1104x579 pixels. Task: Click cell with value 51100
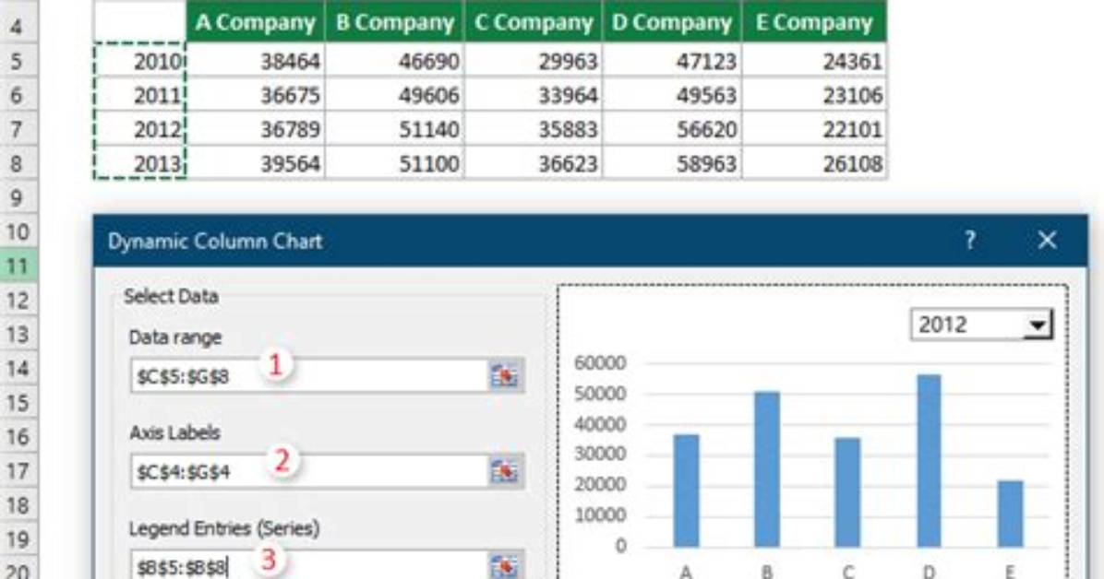tap(394, 163)
